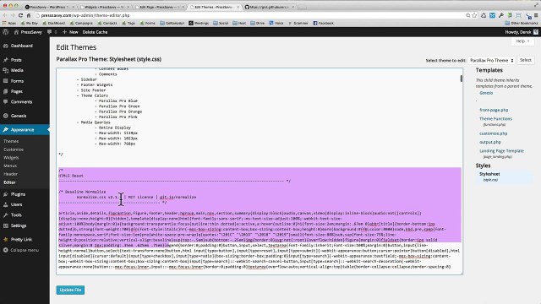Select the Edit Themes browser tab
The height and width of the screenshot is (304, 541).
[214, 7]
